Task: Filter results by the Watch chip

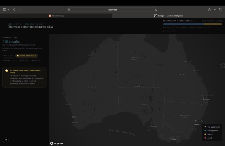Action: (24, 60)
